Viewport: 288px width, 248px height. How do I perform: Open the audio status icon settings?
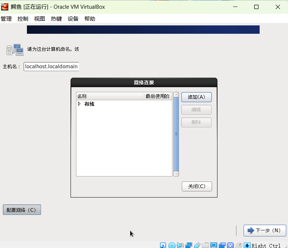(x=180, y=245)
